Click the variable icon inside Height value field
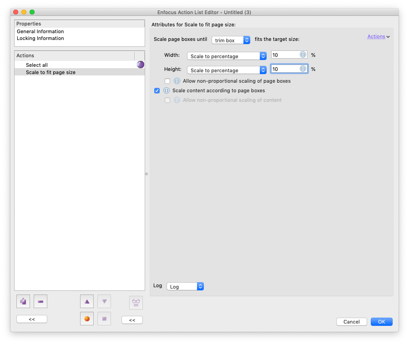The width and height of the screenshot is (409, 344). pos(303,69)
